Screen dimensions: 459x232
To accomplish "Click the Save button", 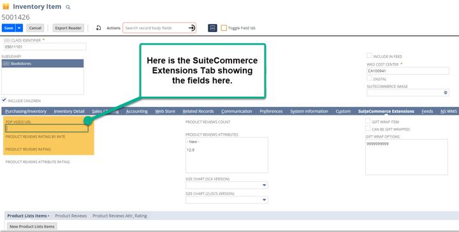I will (8, 28).
